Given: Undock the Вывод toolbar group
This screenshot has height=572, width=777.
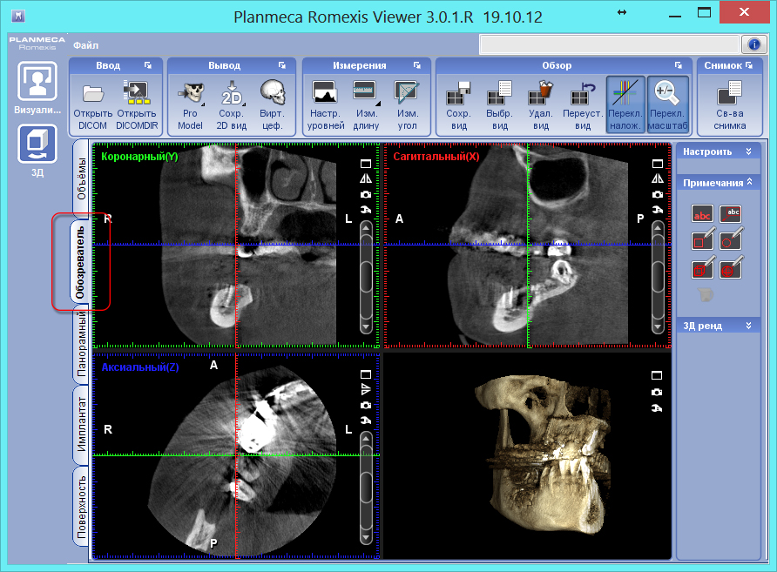Looking at the screenshot, I should 282,65.
